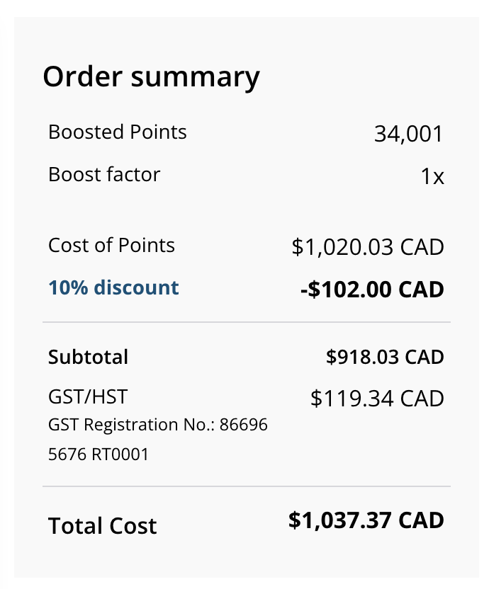Select the Total Cost label
The image size is (489, 589).
[x=102, y=526]
